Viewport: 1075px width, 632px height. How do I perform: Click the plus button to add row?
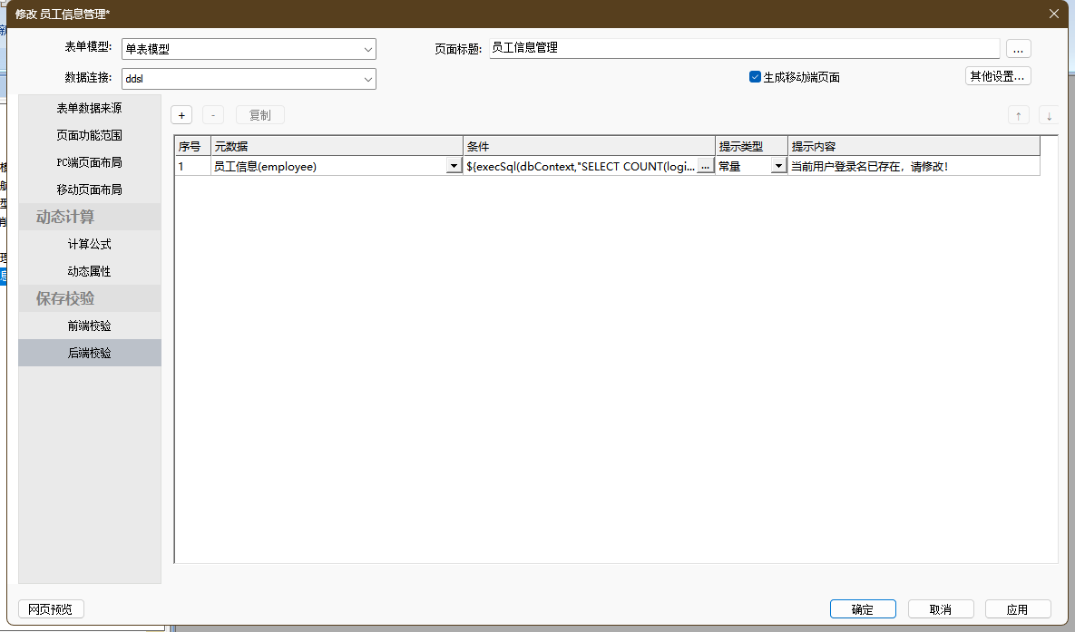tap(181, 115)
